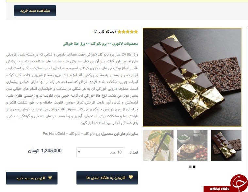The image size is (248, 192).
Task: Click the dropdown arrow in quantity selector
Action: (79, 152)
